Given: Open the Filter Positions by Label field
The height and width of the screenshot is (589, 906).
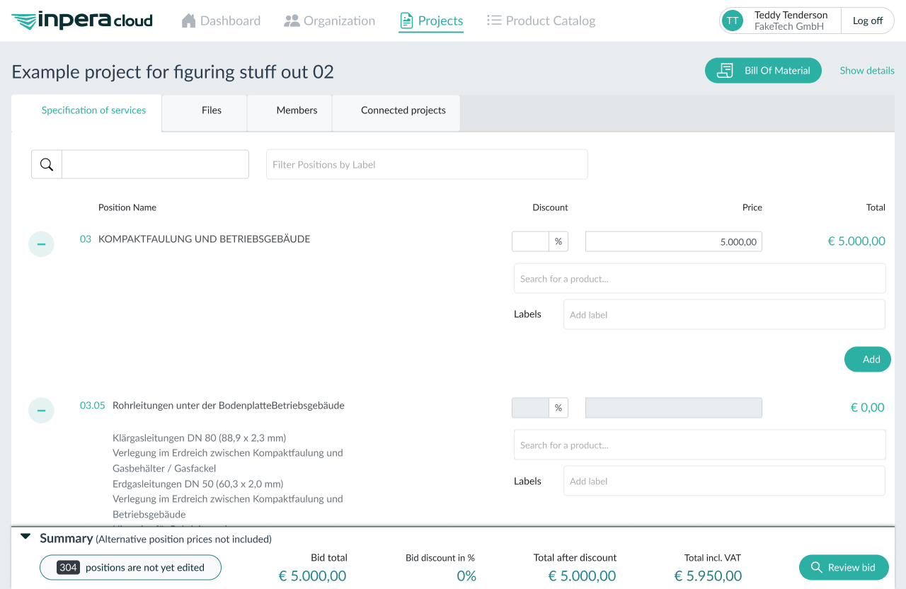Looking at the screenshot, I should click(427, 164).
